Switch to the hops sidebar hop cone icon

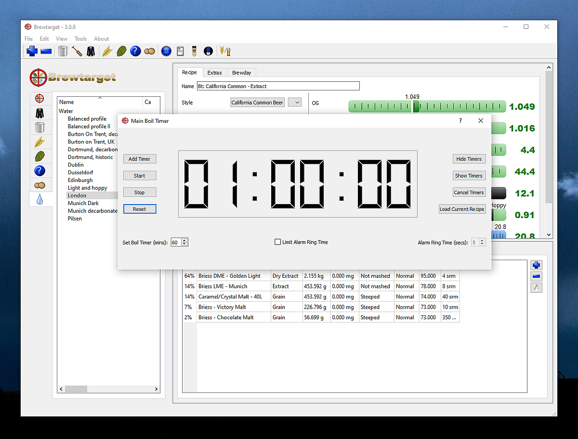click(39, 156)
